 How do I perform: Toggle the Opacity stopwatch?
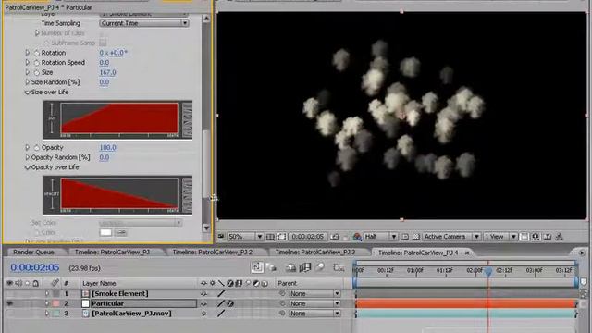pyautogui.click(x=37, y=148)
